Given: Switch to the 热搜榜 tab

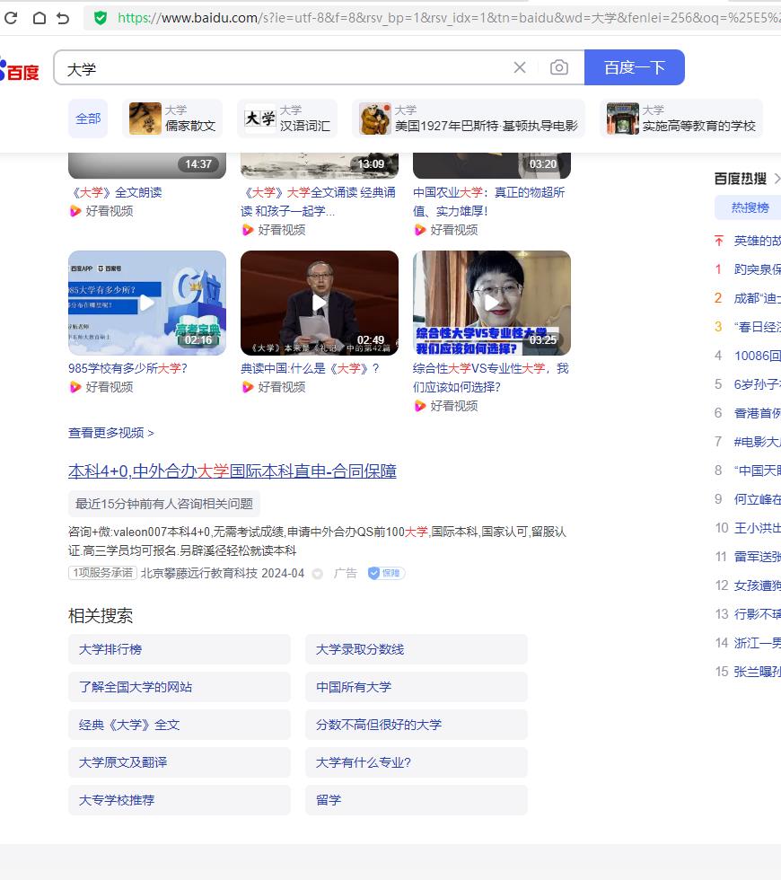Looking at the screenshot, I should click(x=750, y=207).
